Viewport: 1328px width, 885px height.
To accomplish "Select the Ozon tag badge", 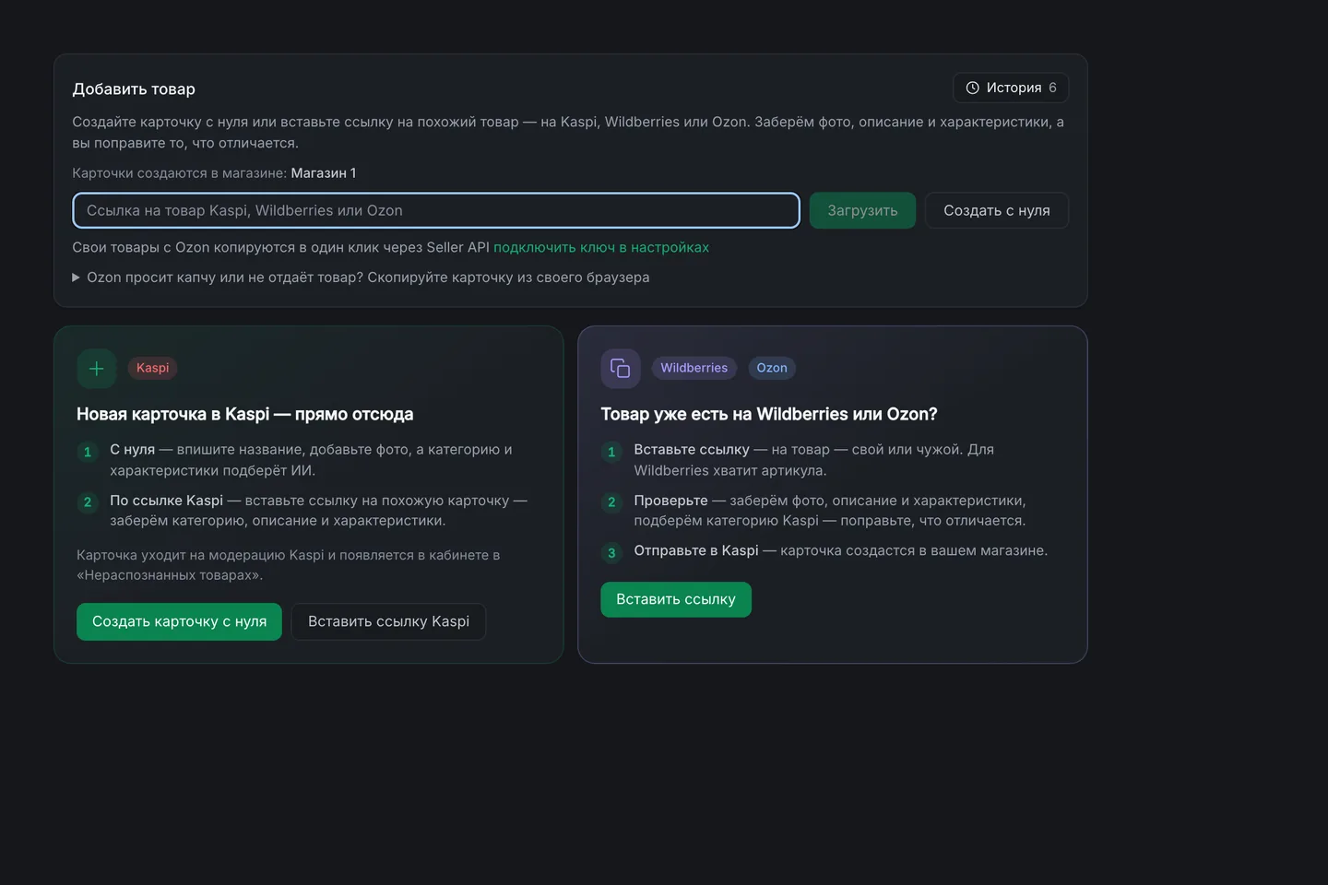I will click(772, 368).
